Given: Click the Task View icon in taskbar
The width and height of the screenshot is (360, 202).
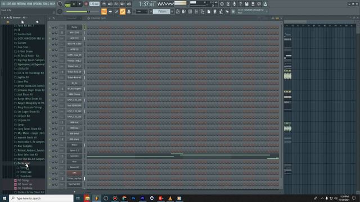Looking at the screenshot, I should (78, 198).
